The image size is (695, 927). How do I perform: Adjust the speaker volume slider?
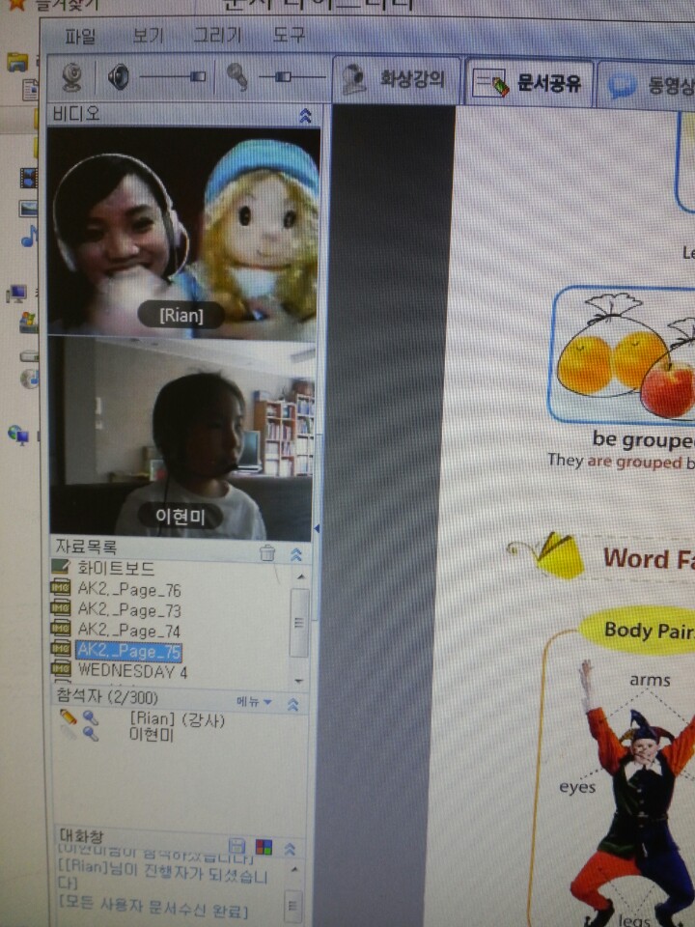(x=196, y=76)
